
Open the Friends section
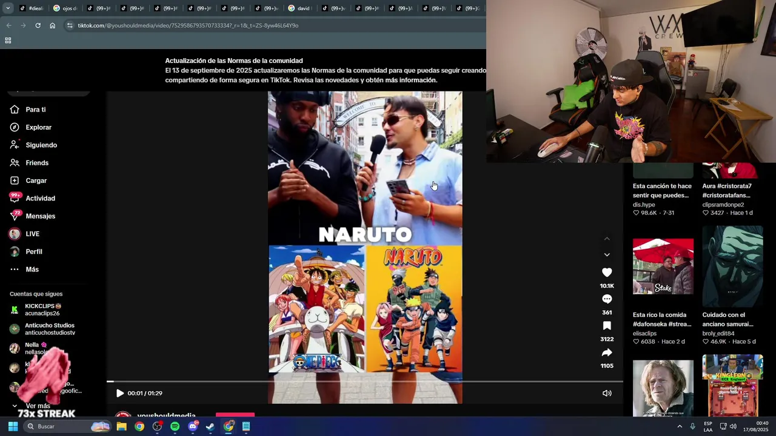pyautogui.click(x=29, y=163)
